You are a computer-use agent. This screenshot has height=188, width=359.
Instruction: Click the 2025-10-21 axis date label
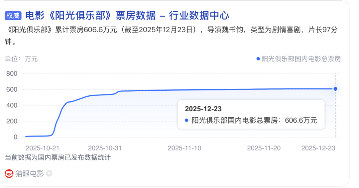pyautogui.click(x=42, y=148)
